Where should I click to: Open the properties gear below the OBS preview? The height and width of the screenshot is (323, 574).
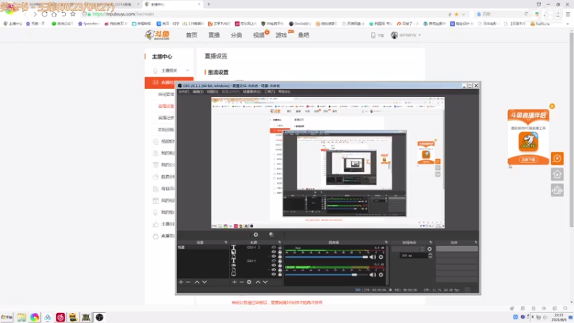tap(256, 235)
